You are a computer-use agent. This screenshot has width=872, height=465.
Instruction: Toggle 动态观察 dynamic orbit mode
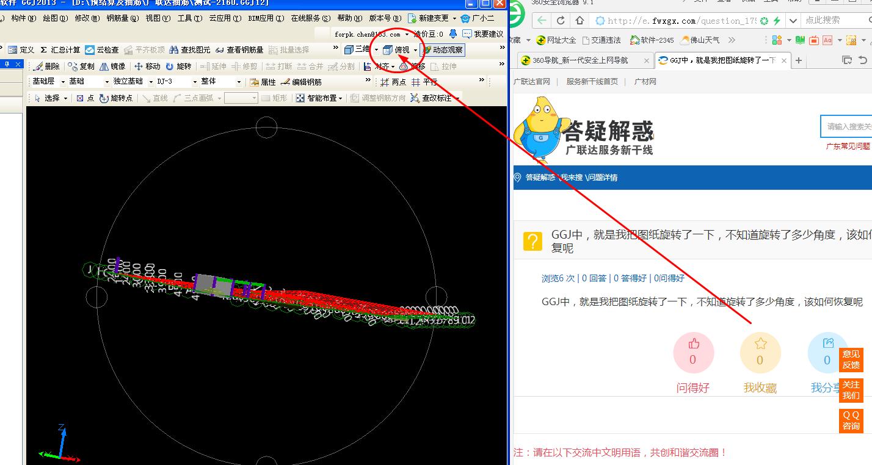443,50
